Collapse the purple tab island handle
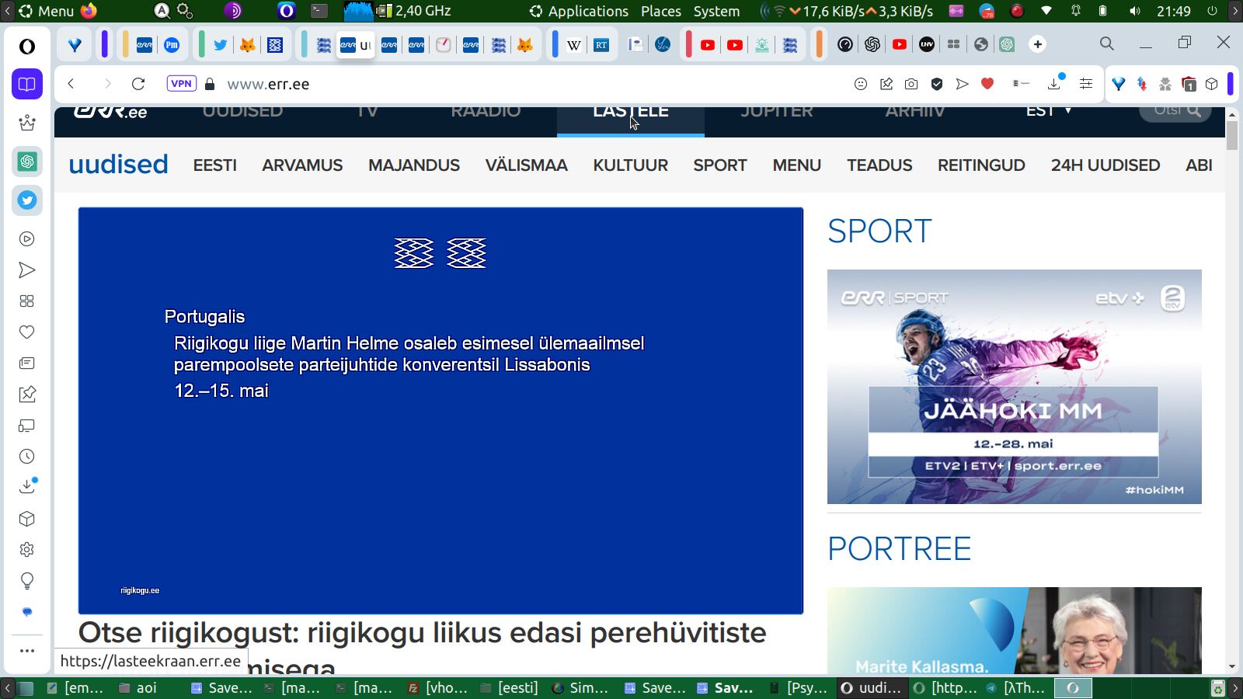The width and height of the screenshot is (1243, 699). click(x=104, y=44)
